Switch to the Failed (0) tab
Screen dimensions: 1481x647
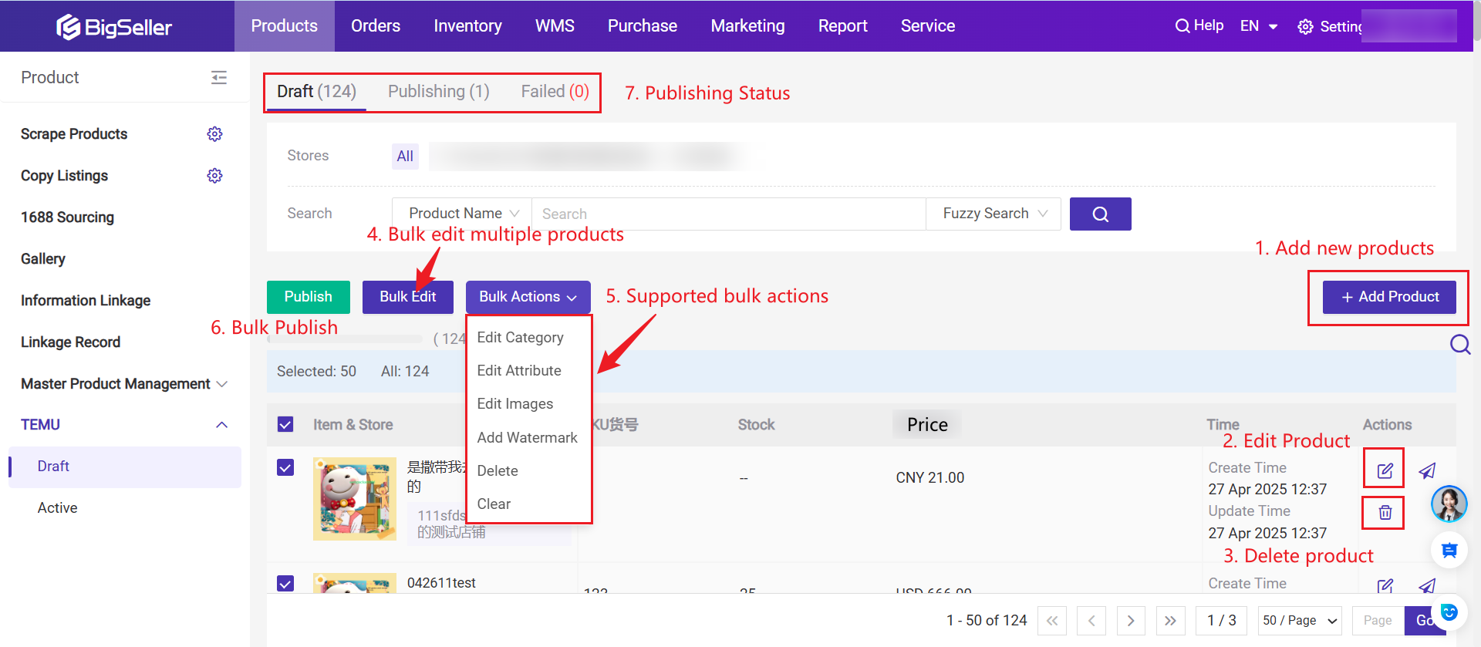(x=555, y=92)
